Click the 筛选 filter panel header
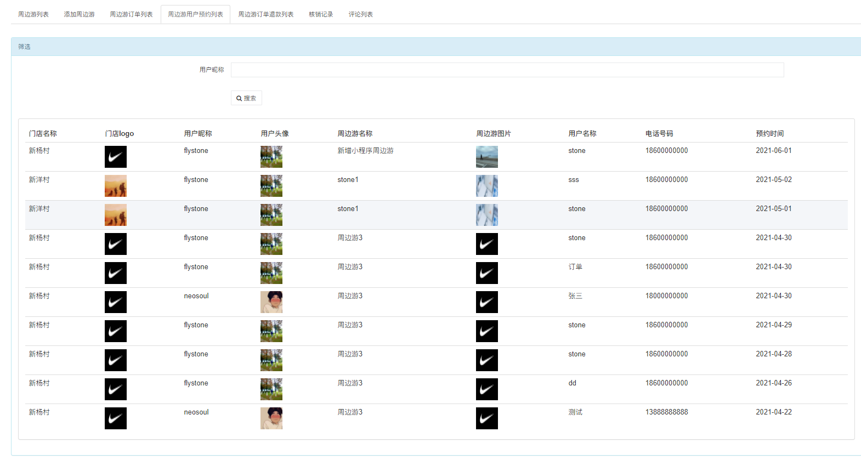 [x=436, y=47]
